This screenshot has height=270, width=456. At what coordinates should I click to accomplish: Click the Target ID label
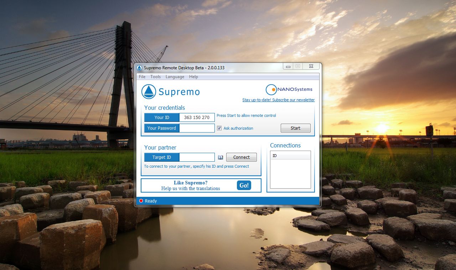tap(162, 157)
